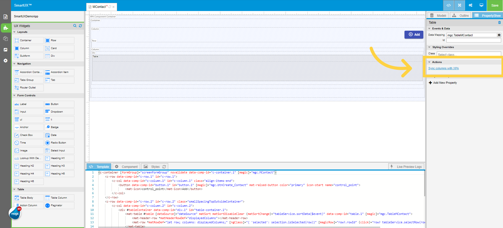
Task: Select the Select Input widget
Action: 59,151
